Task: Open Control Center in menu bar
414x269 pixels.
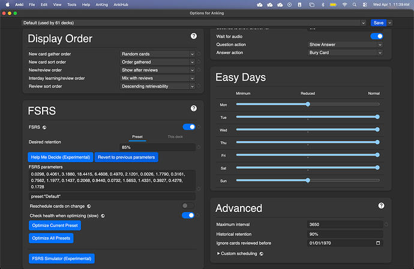Action: (365, 4)
